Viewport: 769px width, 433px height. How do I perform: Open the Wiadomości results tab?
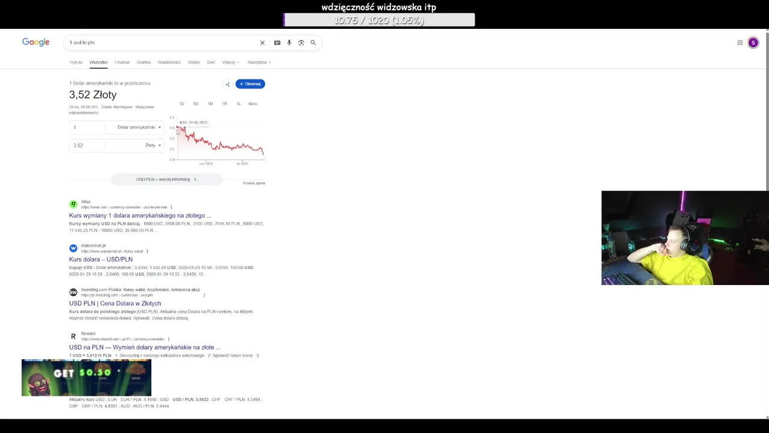point(169,63)
